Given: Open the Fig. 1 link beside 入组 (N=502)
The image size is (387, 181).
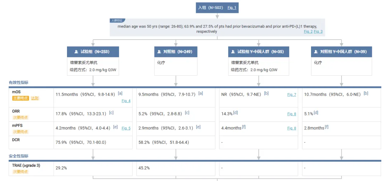Looking at the screenshot, I should click(x=232, y=7).
